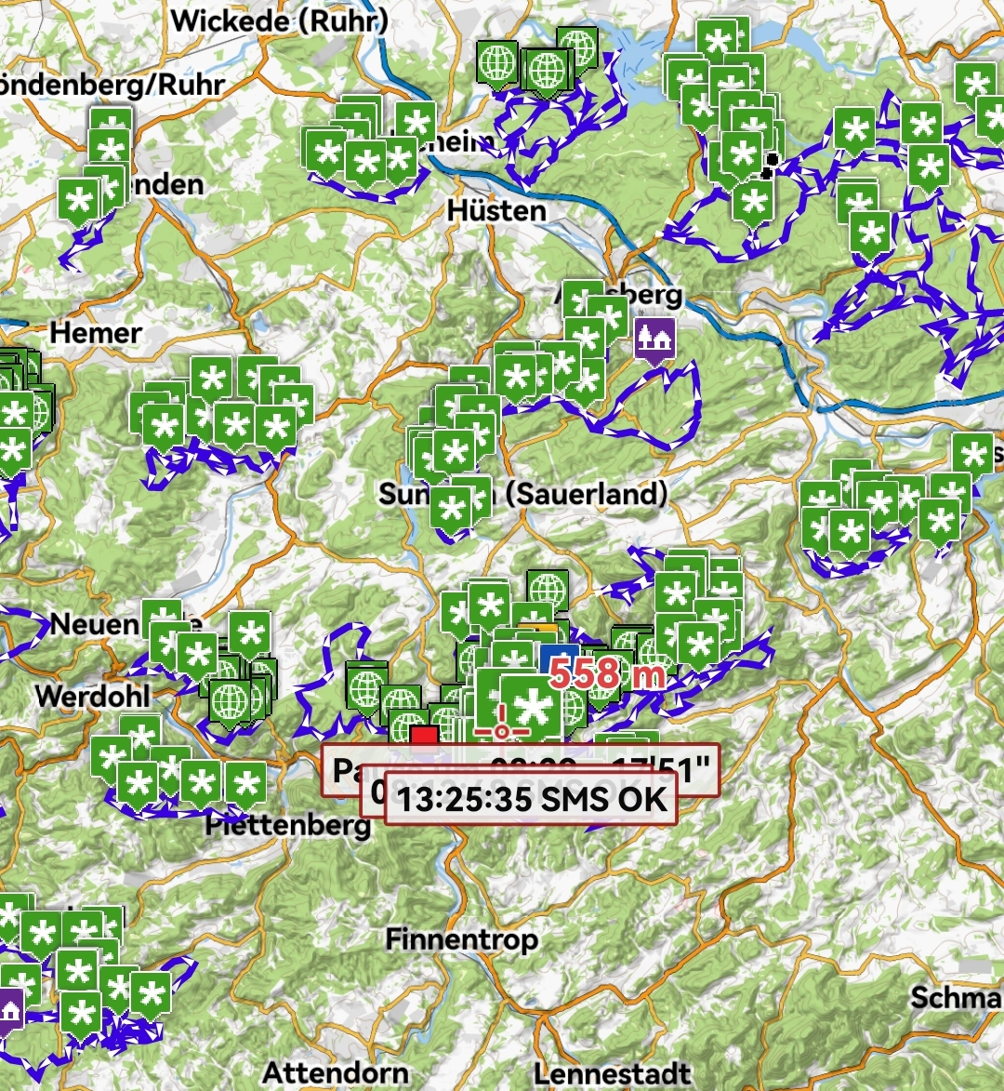Tap the Hemer town label
The width and height of the screenshot is (1004, 1091).
click(x=96, y=332)
